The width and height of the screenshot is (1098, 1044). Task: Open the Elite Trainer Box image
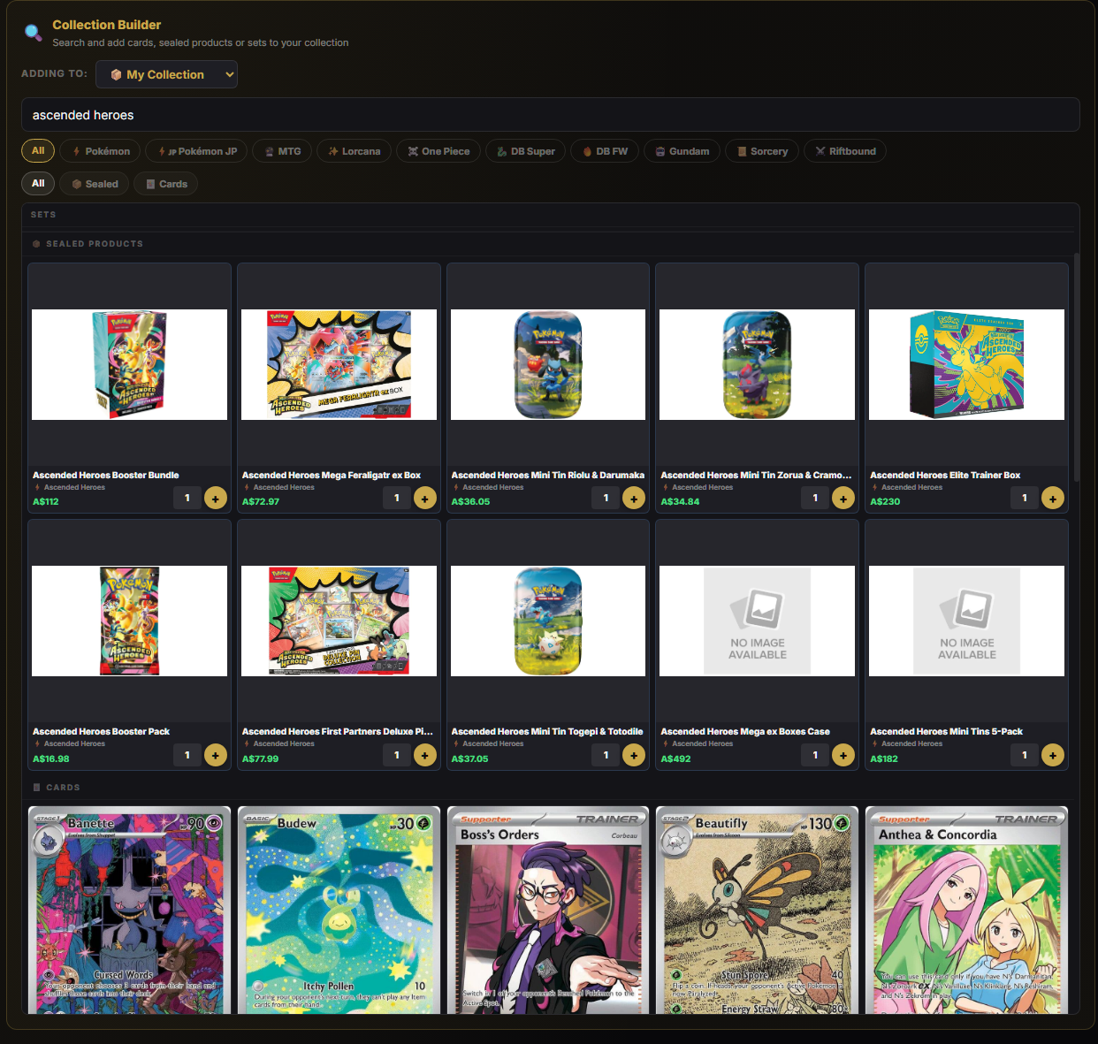pyautogui.click(x=966, y=364)
